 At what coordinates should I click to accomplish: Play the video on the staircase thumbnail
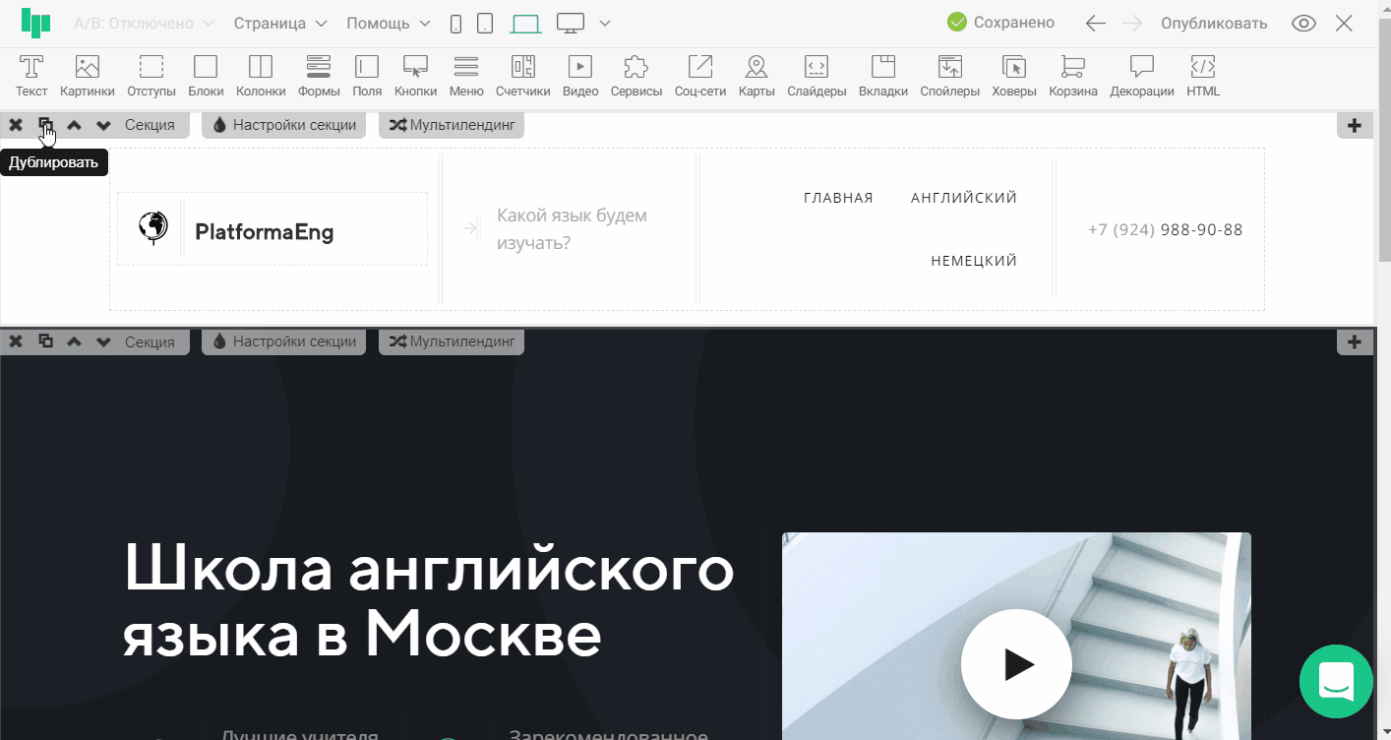pos(1016,664)
